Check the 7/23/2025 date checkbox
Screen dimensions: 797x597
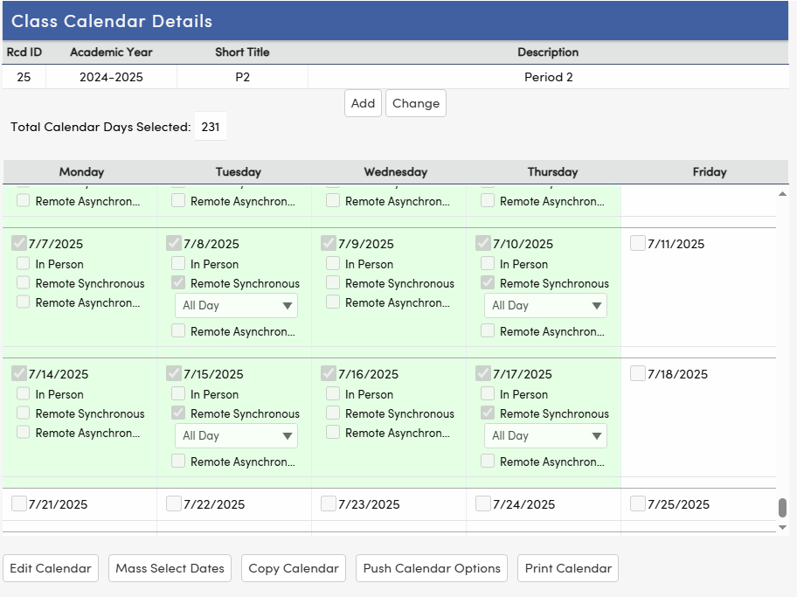click(329, 503)
